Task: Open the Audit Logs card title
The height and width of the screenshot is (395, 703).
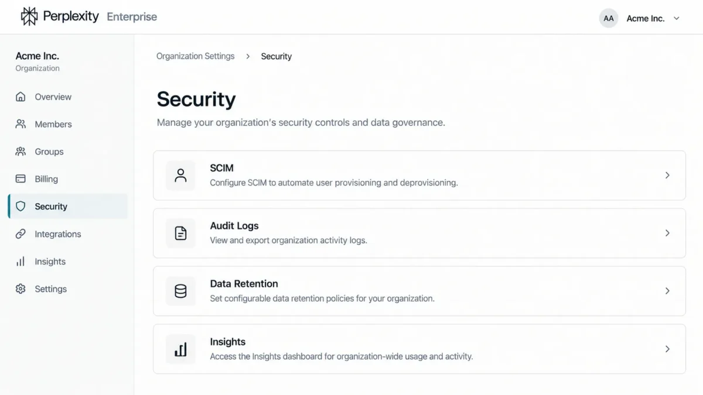Action: coord(234,226)
